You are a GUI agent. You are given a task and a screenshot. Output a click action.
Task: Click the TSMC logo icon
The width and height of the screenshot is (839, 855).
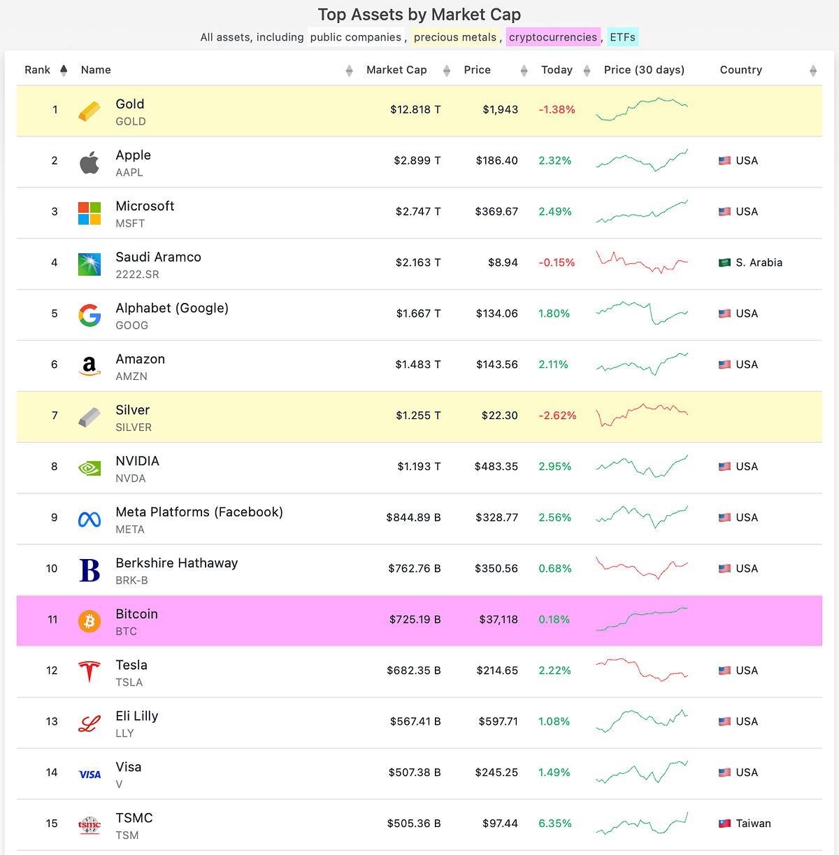point(89,825)
